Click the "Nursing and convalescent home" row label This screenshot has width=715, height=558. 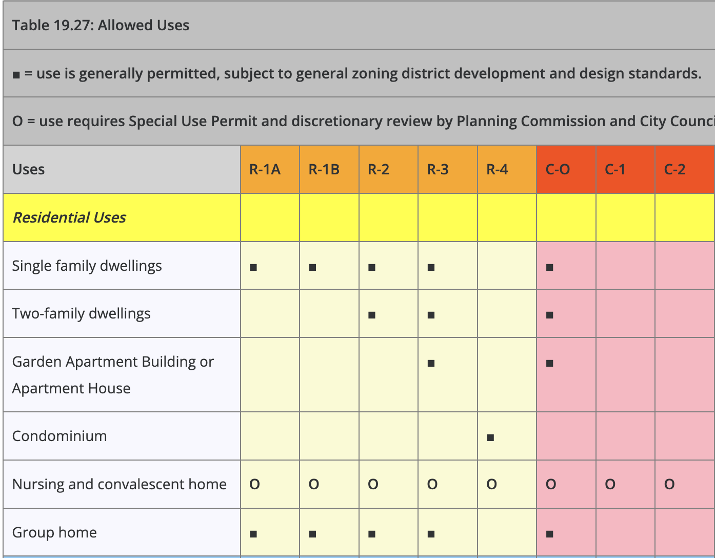(119, 484)
